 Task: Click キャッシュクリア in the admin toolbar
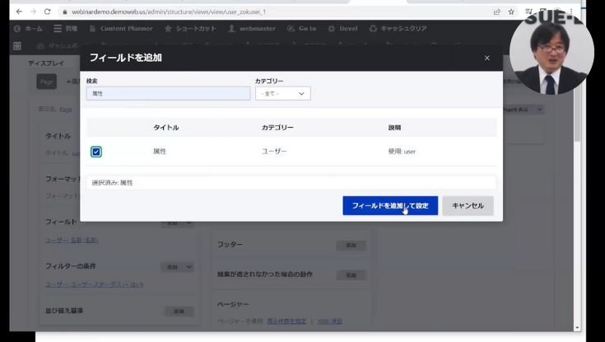click(398, 29)
